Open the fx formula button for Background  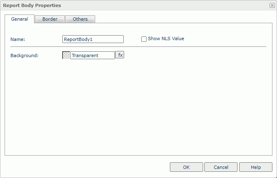point(120,55)
